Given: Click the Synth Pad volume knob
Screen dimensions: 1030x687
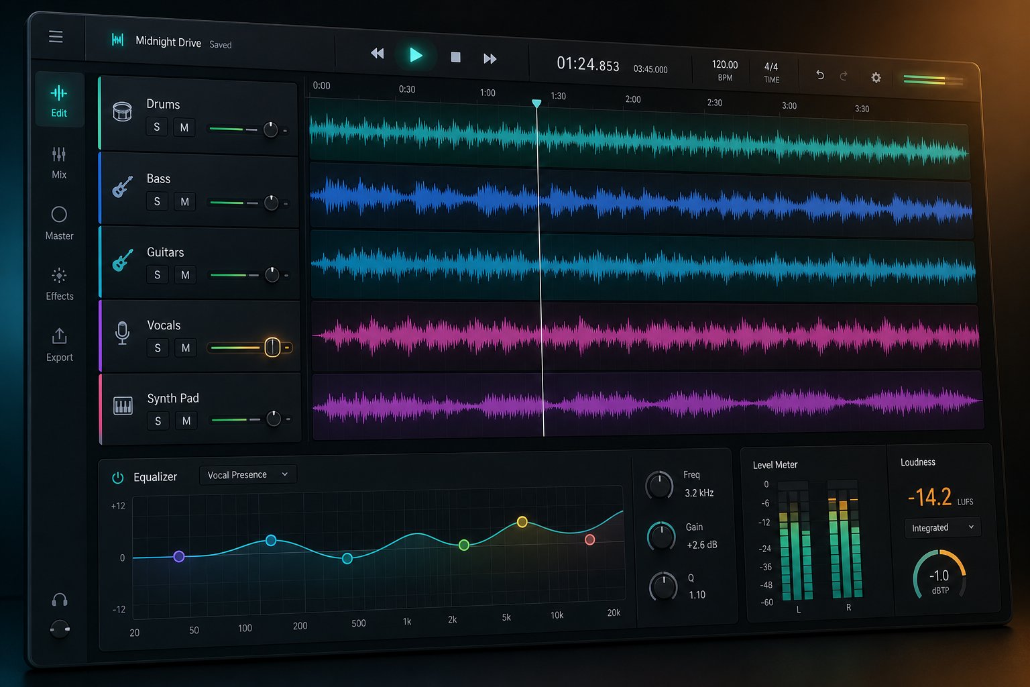Looking at the screenshot, I should (274, 419).
